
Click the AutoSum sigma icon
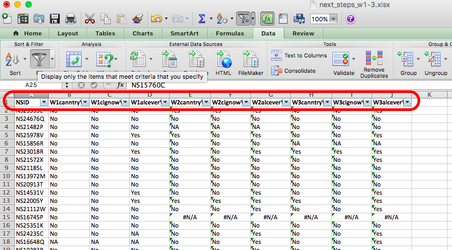coord(202,19)
